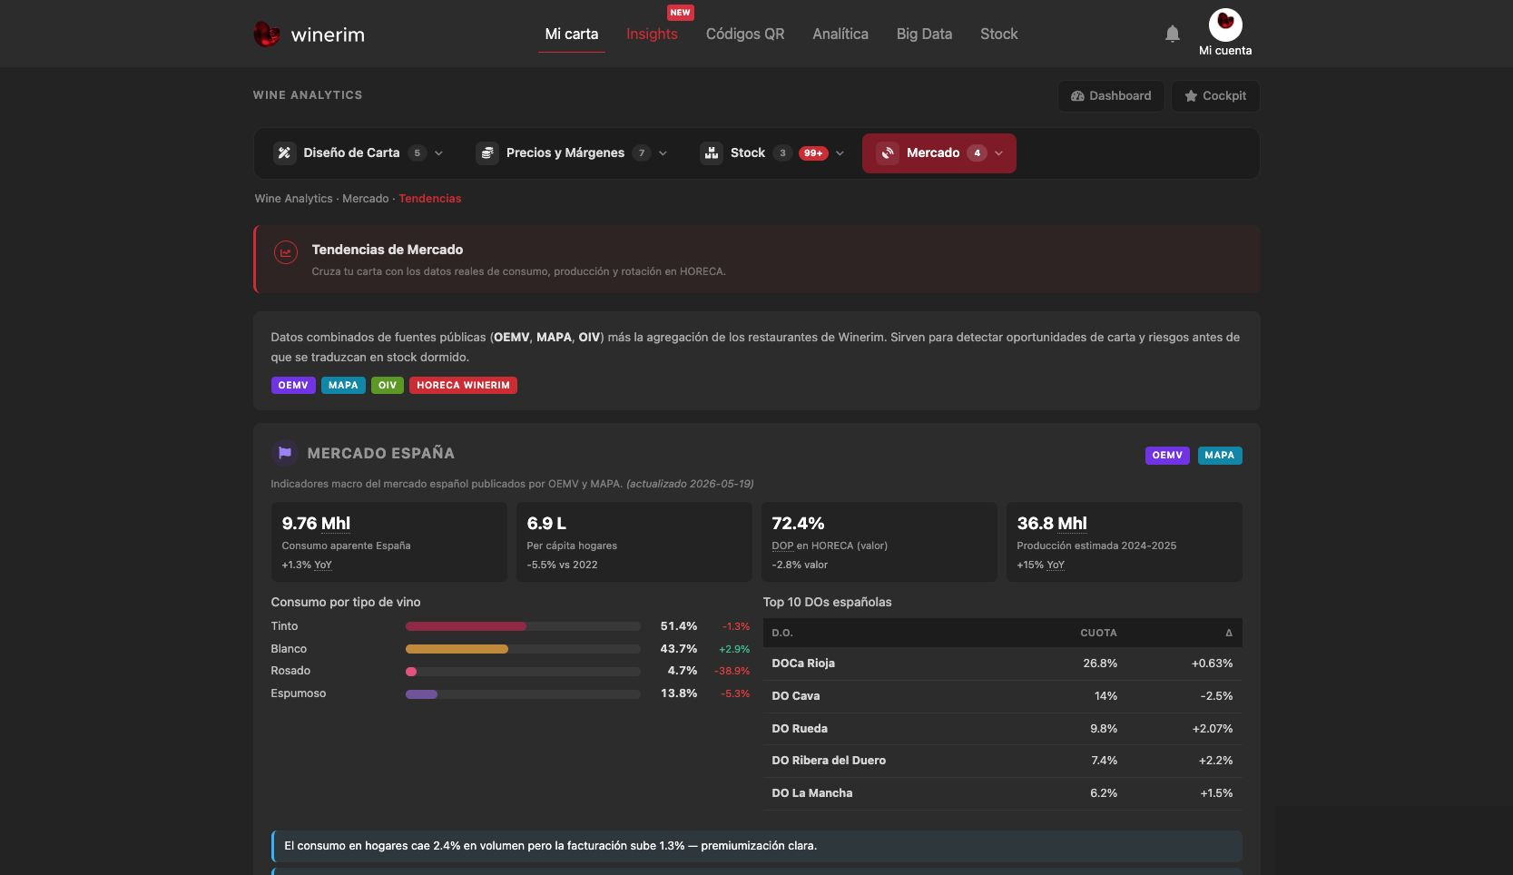Expand the Diseño de Carta dropdown chevron
1513x875 pixels.
click(439, 153)
